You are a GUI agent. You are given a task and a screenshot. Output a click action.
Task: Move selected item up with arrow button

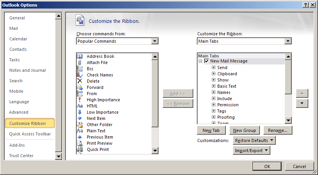(x=302, y=93)
